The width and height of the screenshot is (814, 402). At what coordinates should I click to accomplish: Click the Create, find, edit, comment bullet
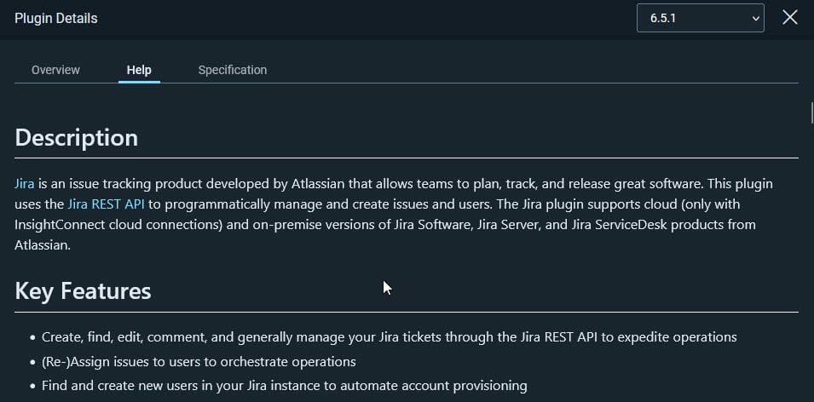(x=390, y=337)
